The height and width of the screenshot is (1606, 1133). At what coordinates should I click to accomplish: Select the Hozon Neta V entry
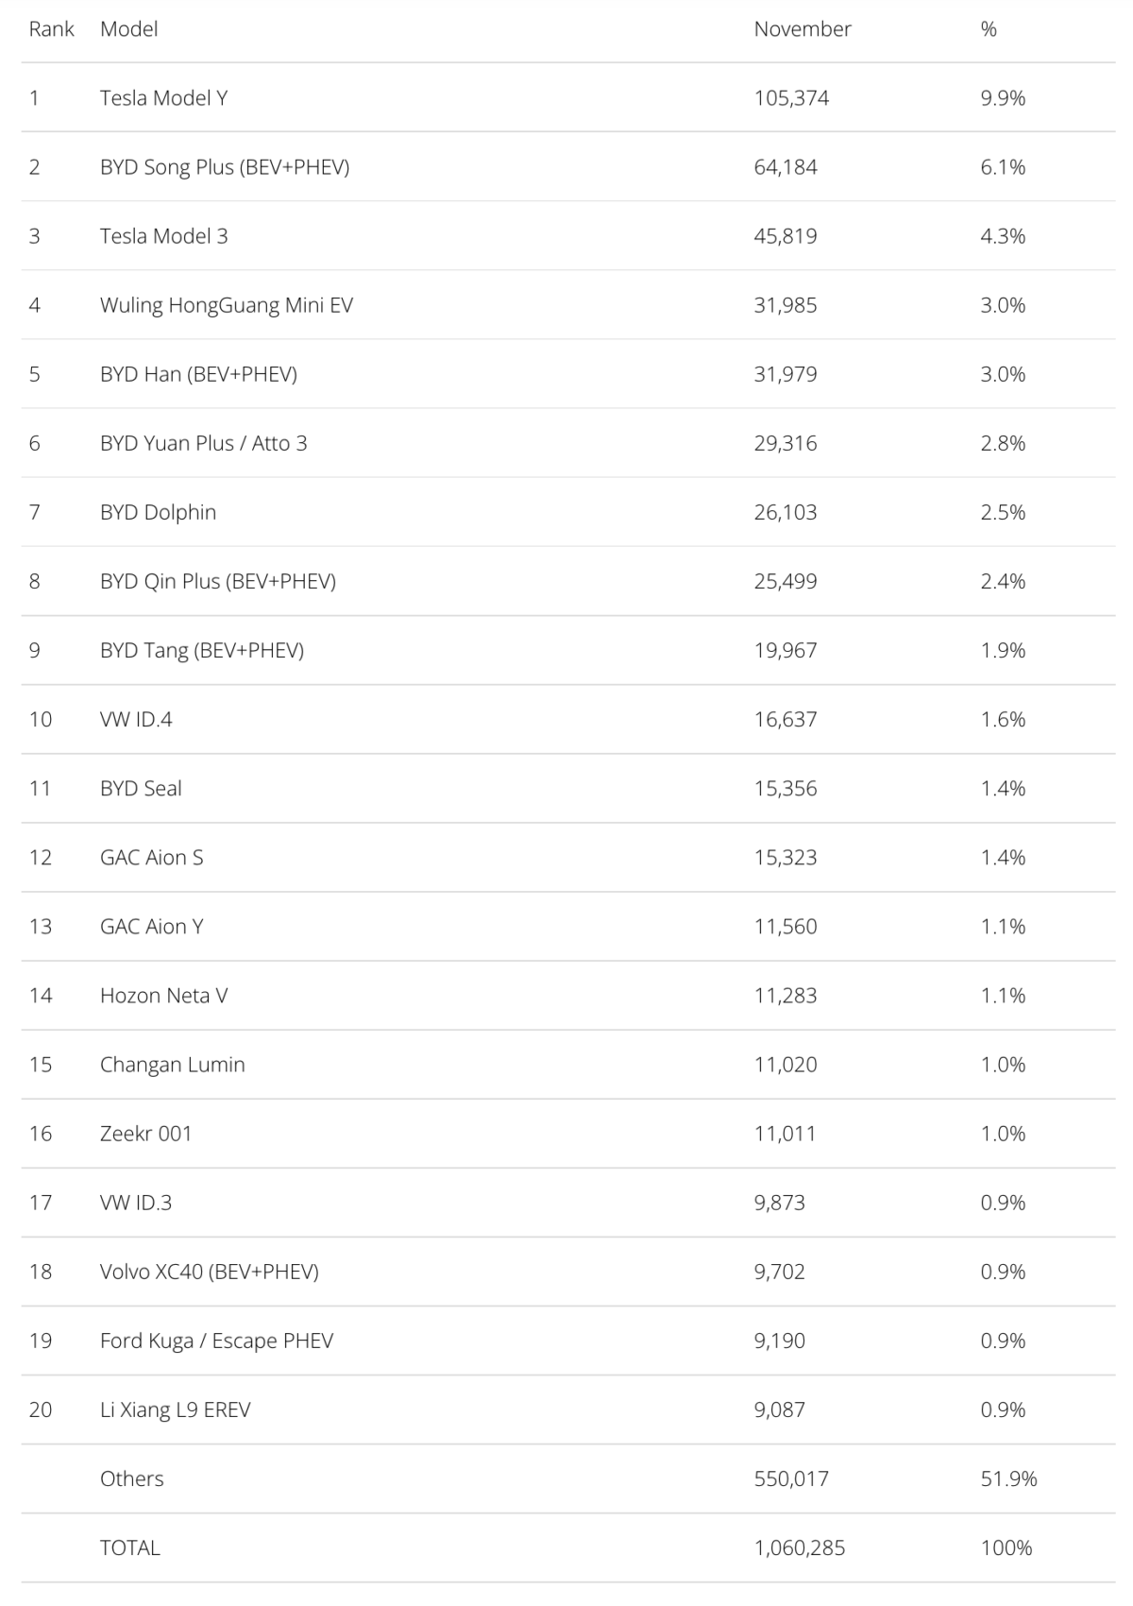coord(163,995)
